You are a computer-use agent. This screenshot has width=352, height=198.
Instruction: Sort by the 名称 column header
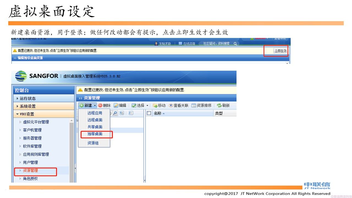[x=183, y=113]
